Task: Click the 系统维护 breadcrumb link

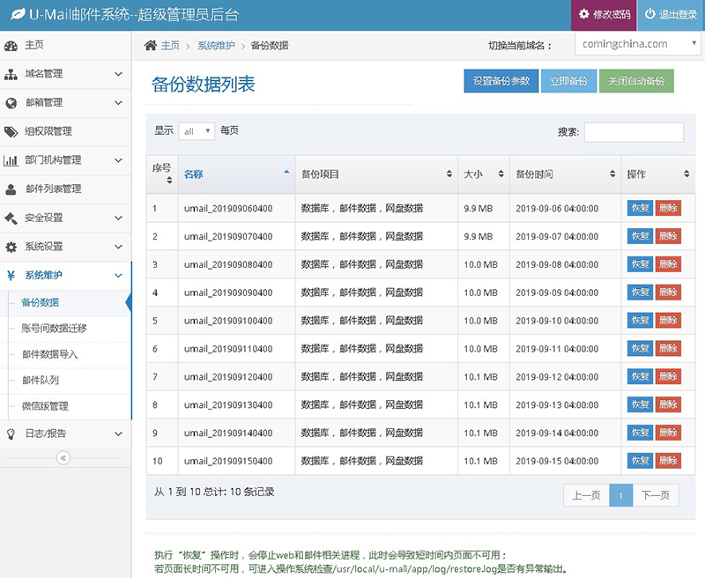Action: (x=216, y=46)
